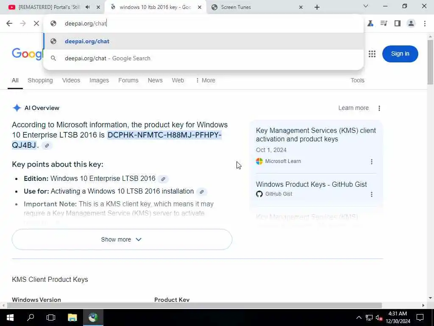Open Chrome's three-dot menu

(425, 23)
